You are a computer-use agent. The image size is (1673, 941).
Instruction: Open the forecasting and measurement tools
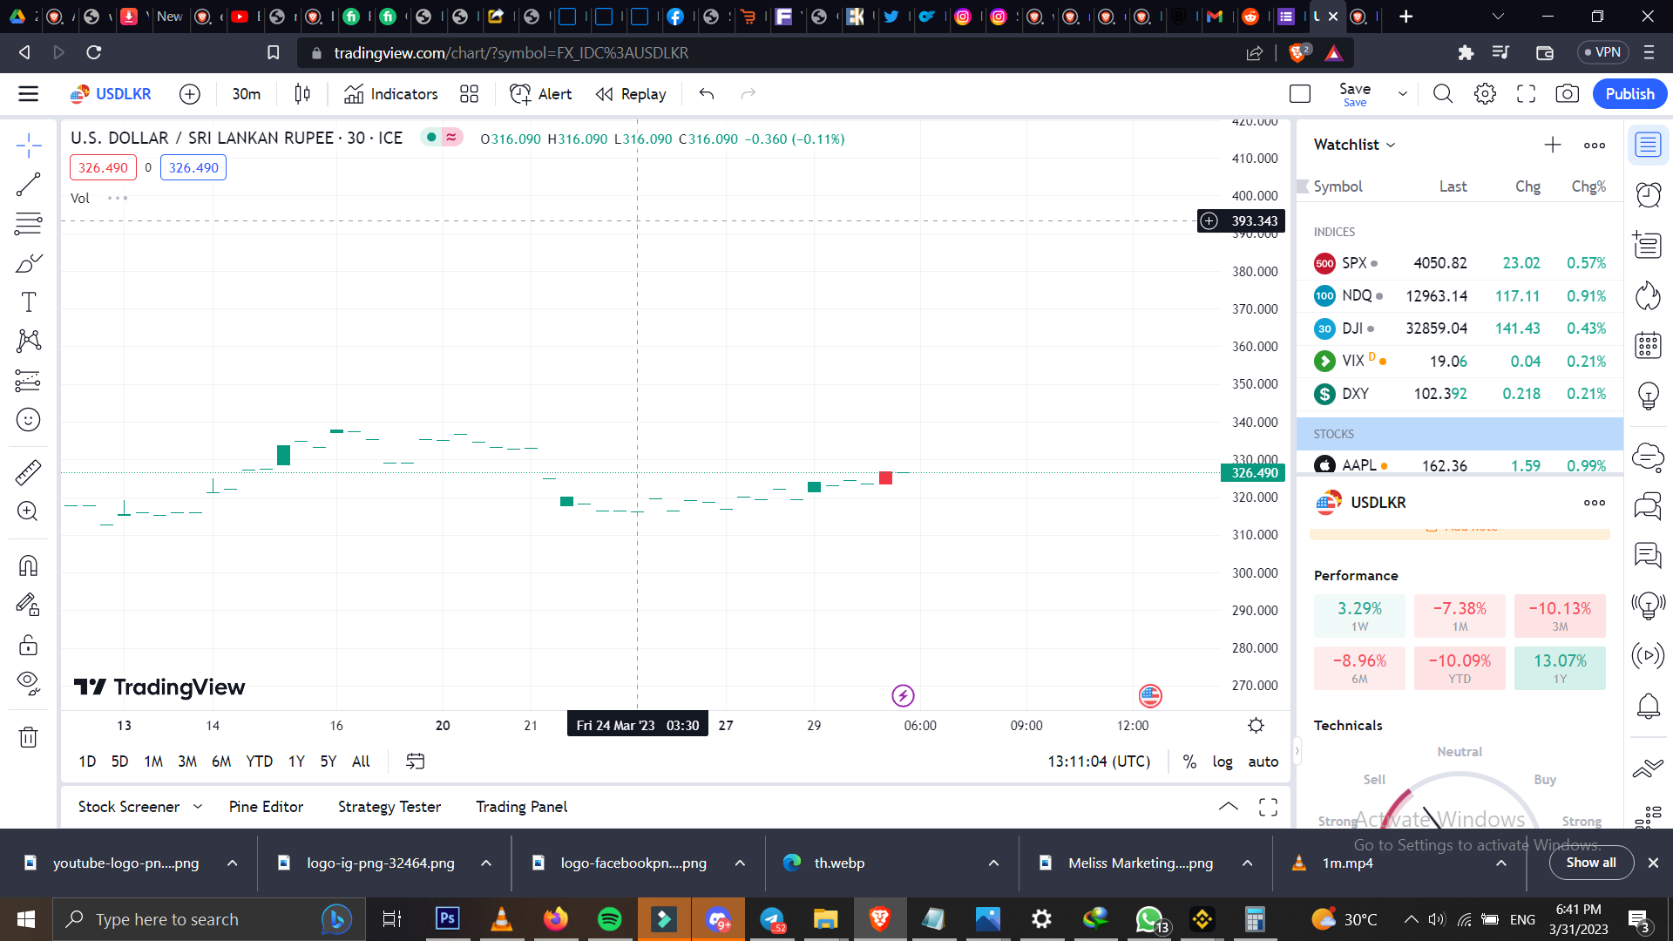pyautogui.click(x=28, y=381)
